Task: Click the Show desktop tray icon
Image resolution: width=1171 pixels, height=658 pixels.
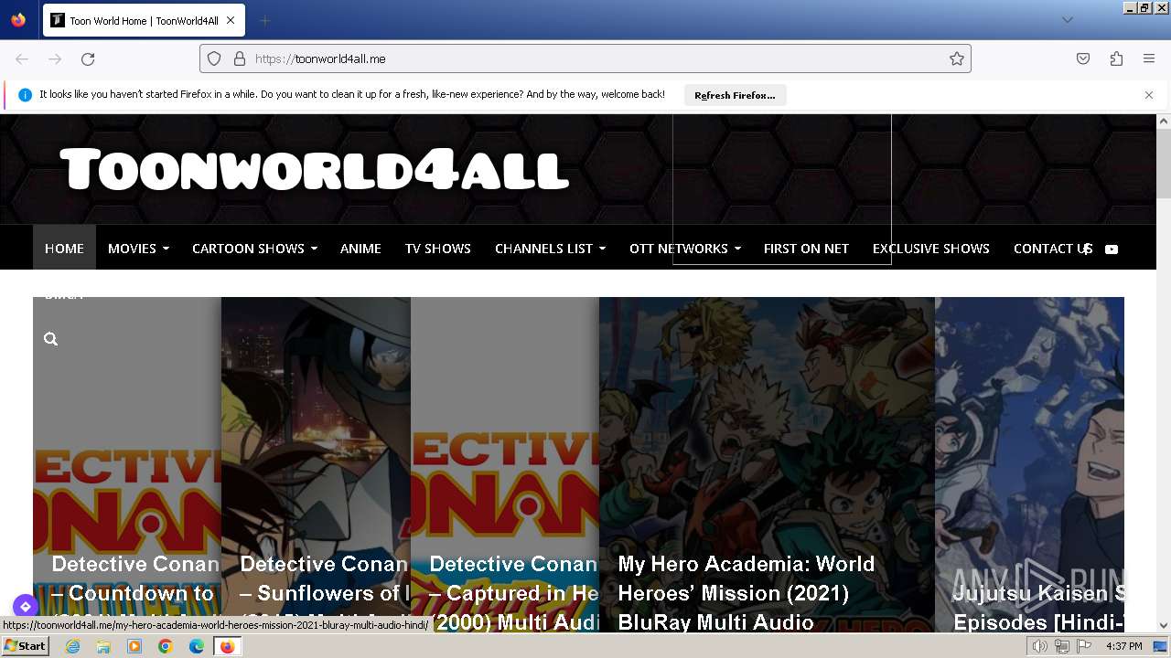Action: [x=1161, y=646]
